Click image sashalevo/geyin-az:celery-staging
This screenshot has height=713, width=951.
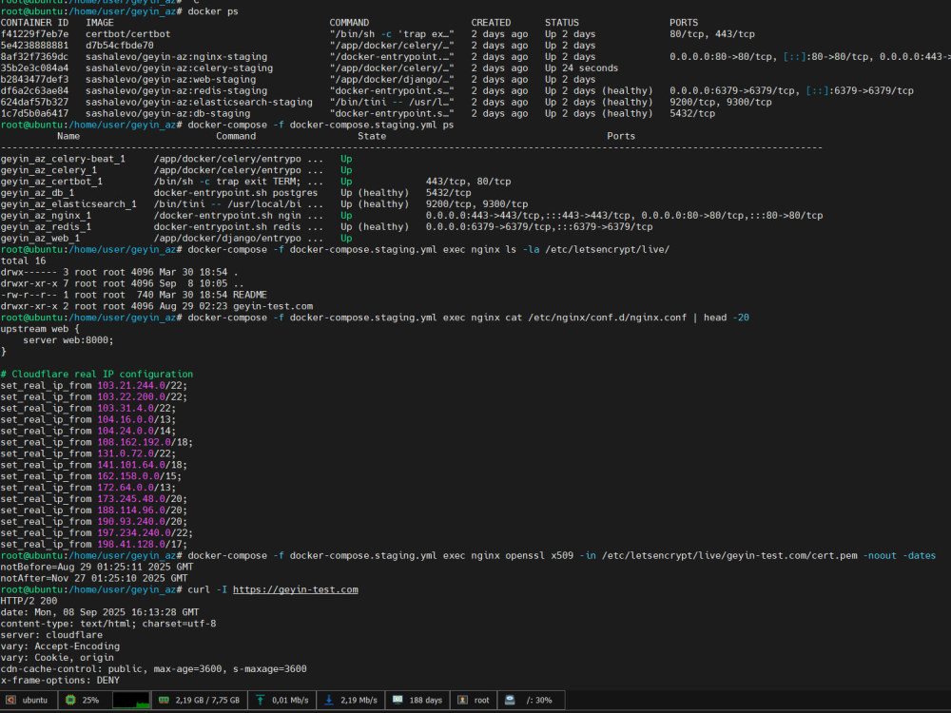point(179,67)
